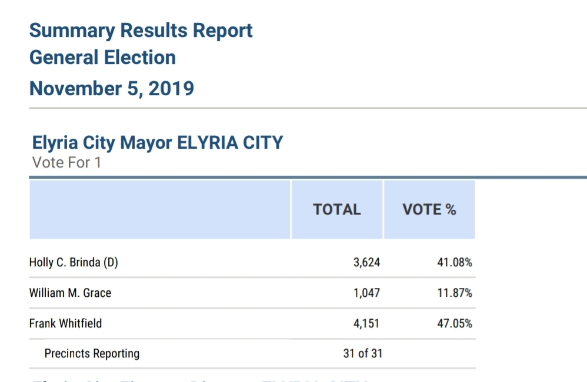Click the Vote For 1 subtitle

[x=66, y=162]
